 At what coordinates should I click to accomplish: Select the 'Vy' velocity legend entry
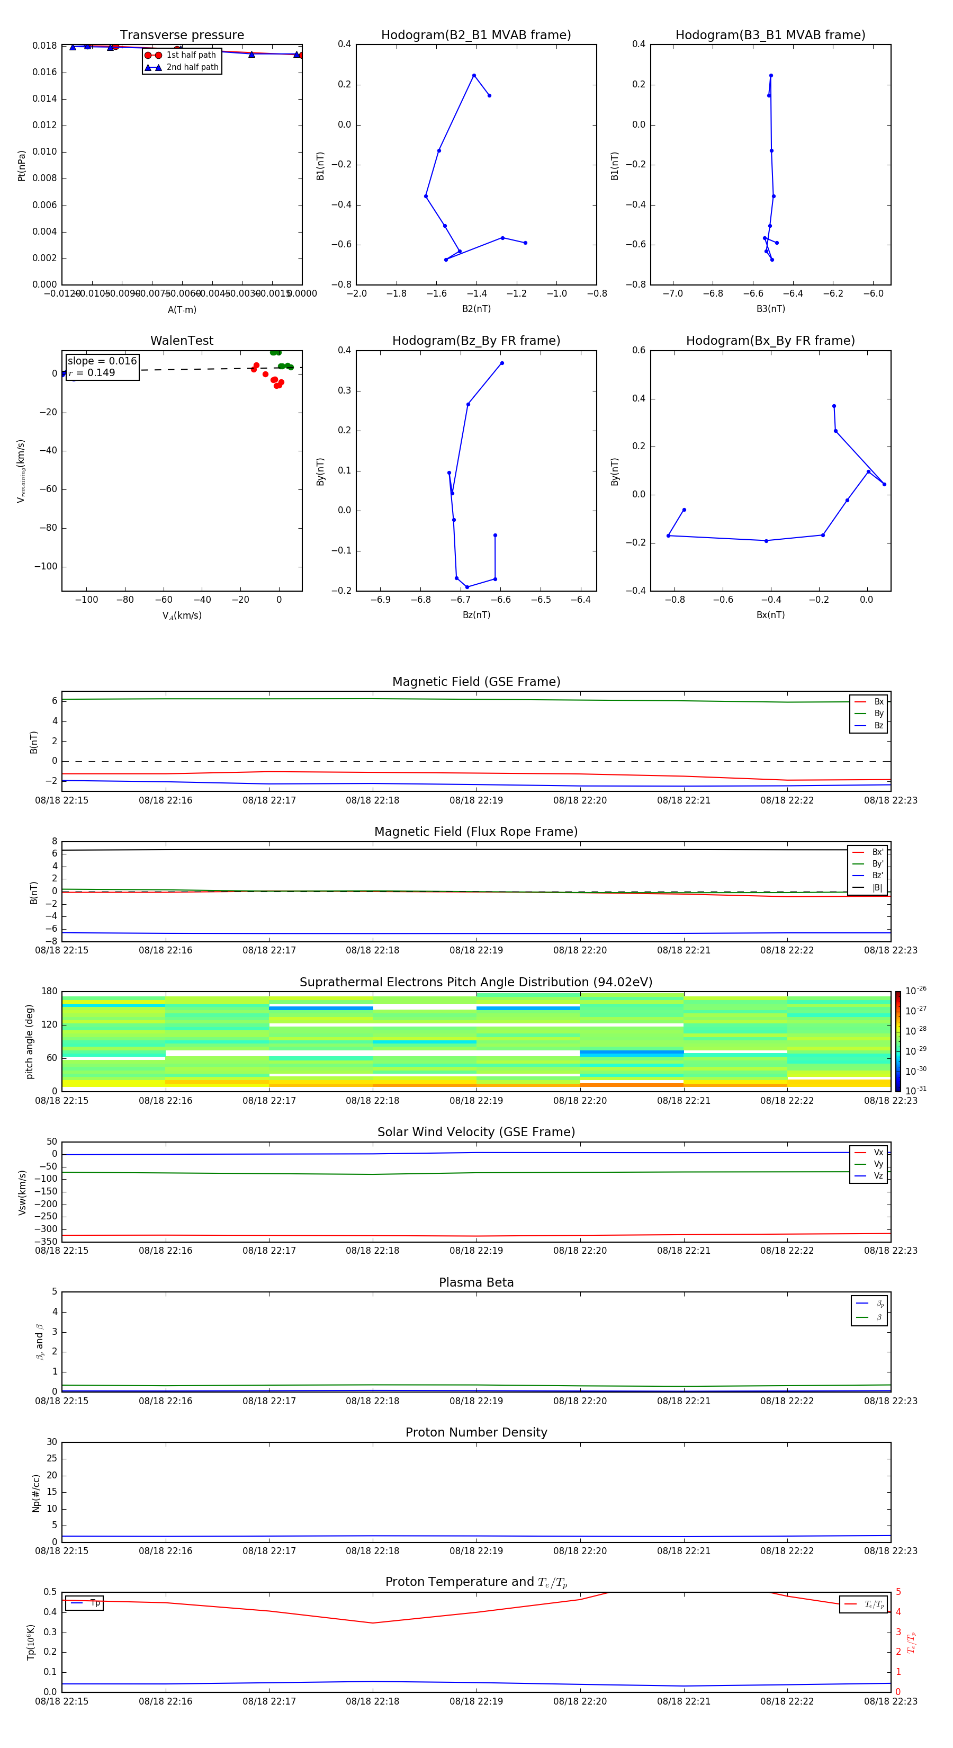coord(869,1164)
